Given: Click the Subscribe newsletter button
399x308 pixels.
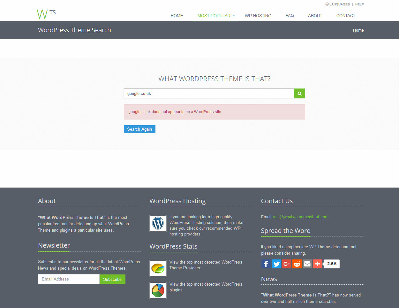Looking at the screenshot, I should click(112, 279).
